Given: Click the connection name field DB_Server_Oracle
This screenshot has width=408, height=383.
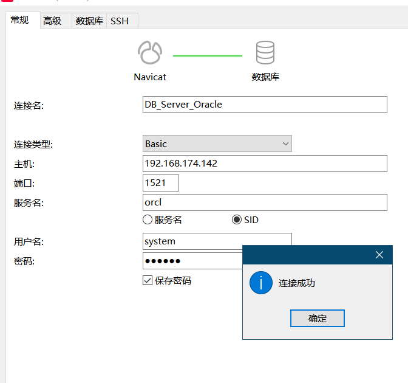Looking at the screenshot, I should click(264, 105).
